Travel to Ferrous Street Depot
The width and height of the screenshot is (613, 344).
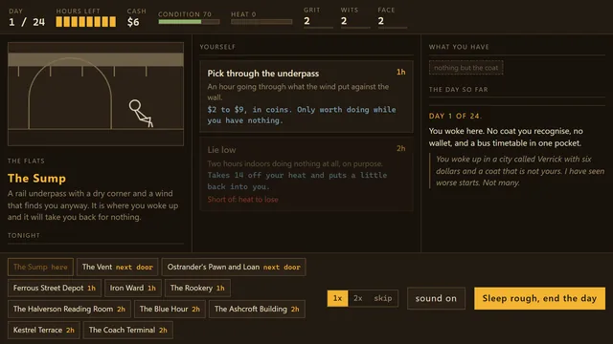55,289
